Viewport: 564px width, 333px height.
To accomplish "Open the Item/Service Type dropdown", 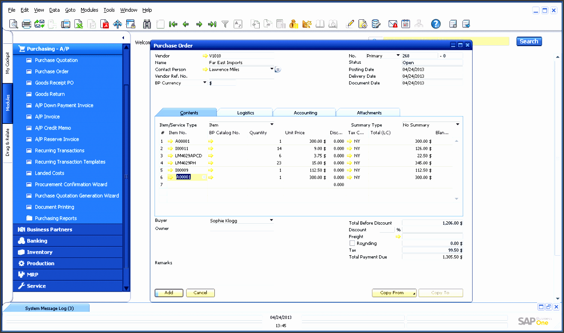I will tap(272, 125).
